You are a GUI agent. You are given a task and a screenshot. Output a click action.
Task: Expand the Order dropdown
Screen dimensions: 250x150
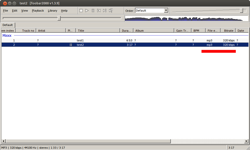166,11
